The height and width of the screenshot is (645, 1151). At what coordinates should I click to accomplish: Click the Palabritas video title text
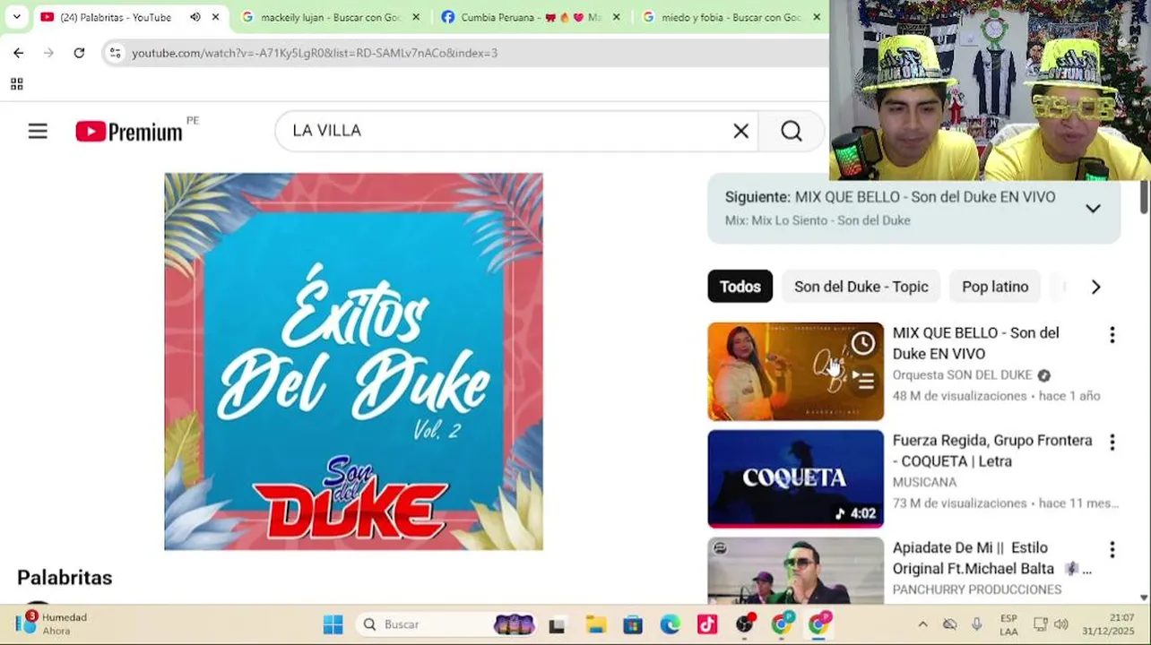pyautogui.click(x=65, y=578)
